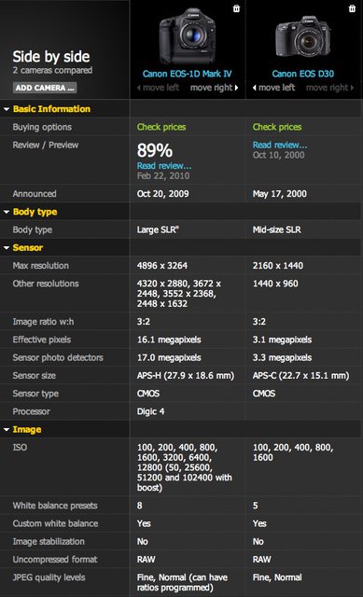Open the Canon EOS-1D Mark IV title link
The height and width of the screenshot is (597, 363).
click(x=187, y=74)
